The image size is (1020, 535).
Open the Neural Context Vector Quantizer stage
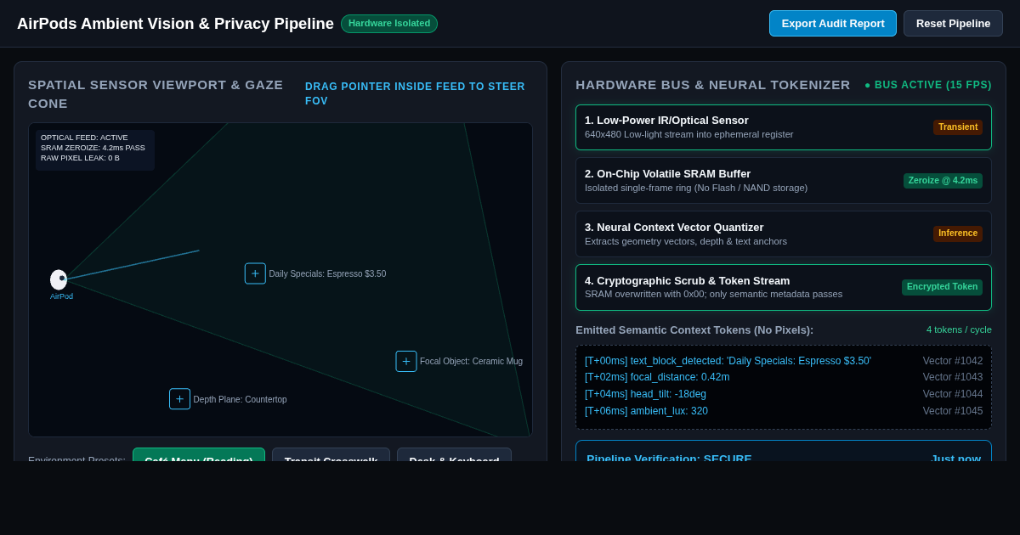point(784,234)
